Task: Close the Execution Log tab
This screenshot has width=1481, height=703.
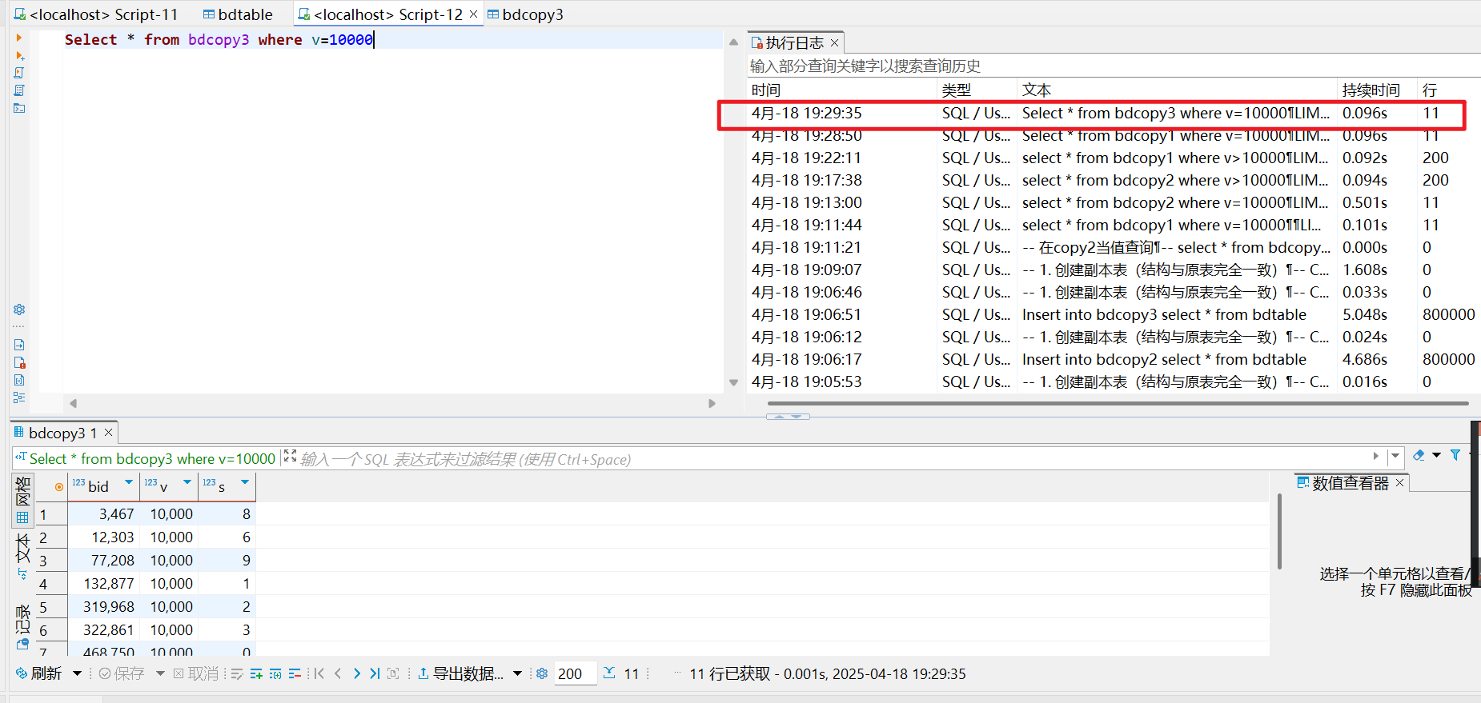Action: tap(834, 43)
